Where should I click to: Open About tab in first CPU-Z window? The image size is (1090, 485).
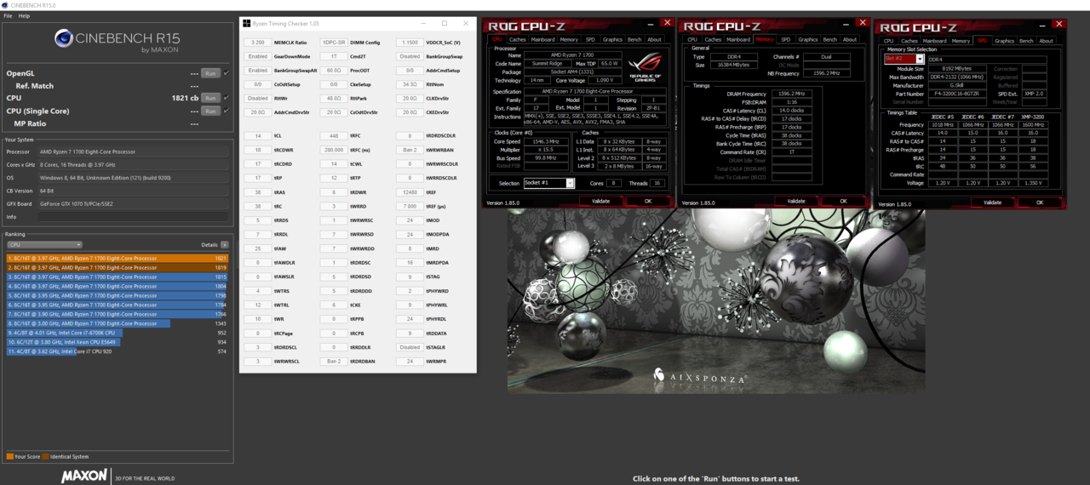[654, 40]
